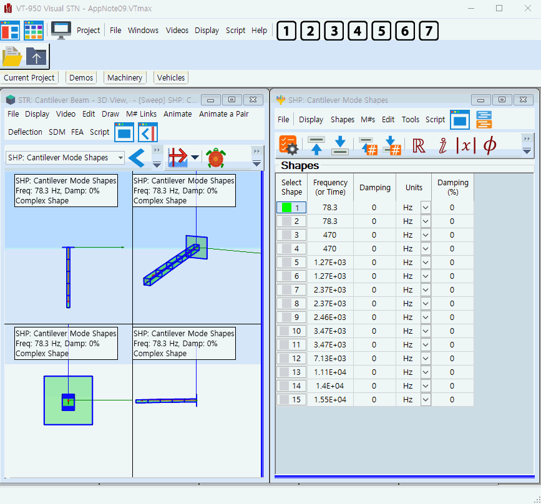Viewport: 541px width, 504px height.
Task: Open the Videos menu in main bar
Action: click(x=177, y=31)
